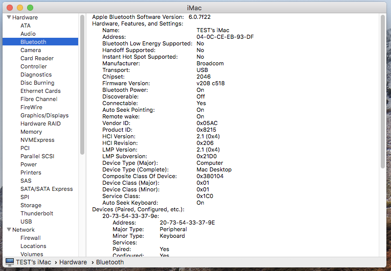Click the software version 6.0.7f22
This screenshot has height=271, width=391.
coord(199,17)
